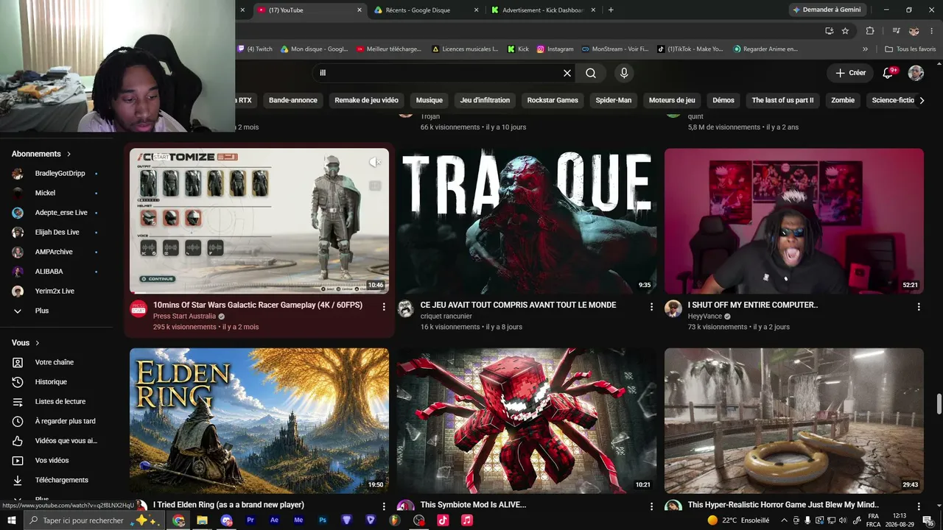The width and height of the screenshot is (943, 530).
Task: Open the Elden Ring video thumbnail
Action: click(x=259, y=421)
